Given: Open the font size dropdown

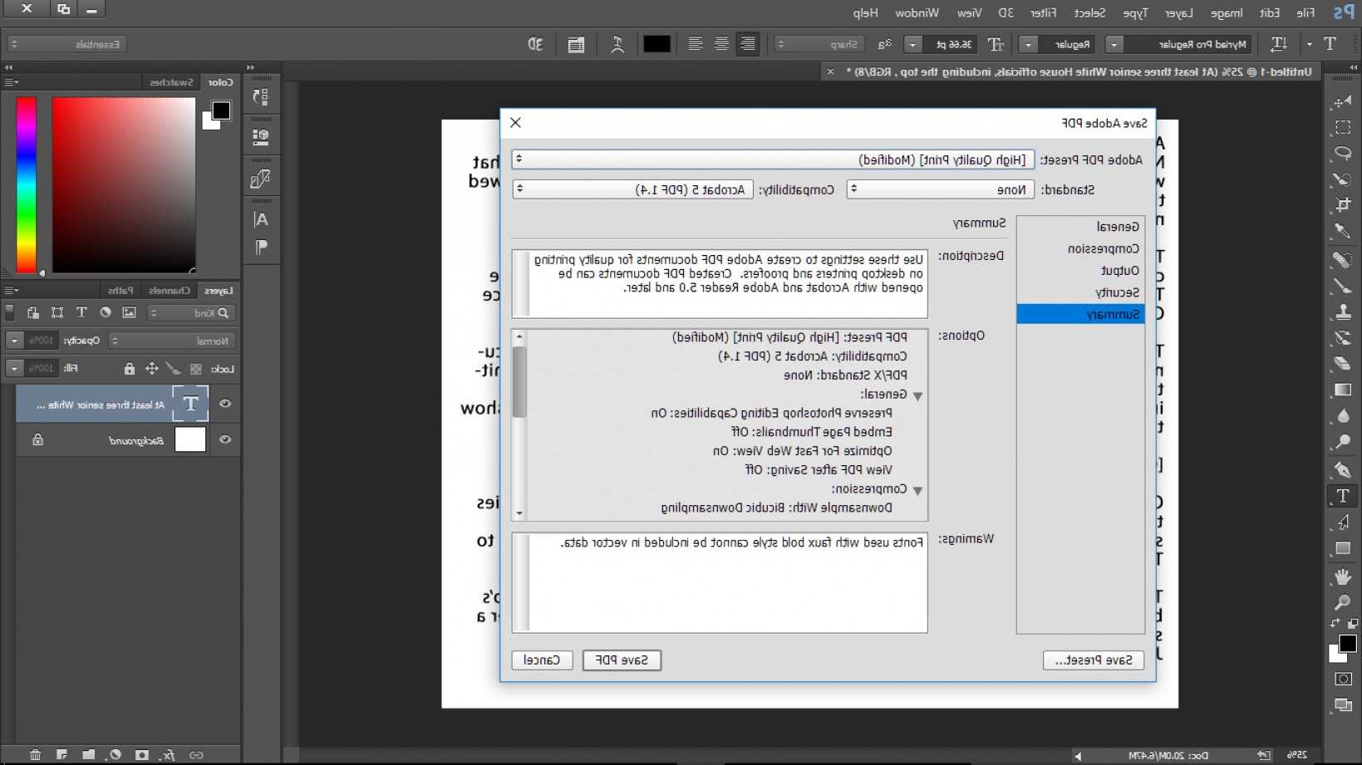Looking at the screenshot, I should (912, 44).
